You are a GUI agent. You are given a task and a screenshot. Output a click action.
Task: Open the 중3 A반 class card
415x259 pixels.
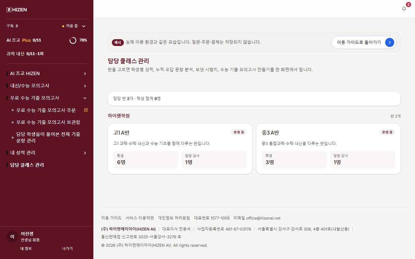[x=328, y=149]
